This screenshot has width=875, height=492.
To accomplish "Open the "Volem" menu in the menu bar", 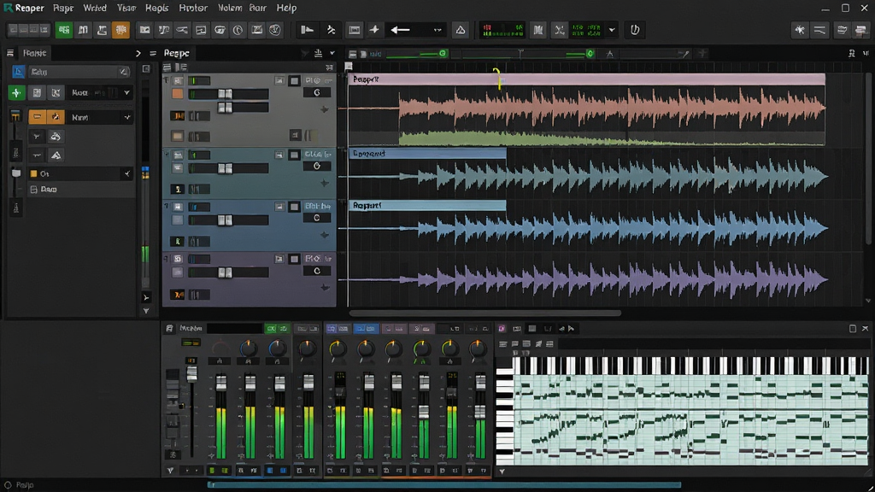I will (230, 8).
